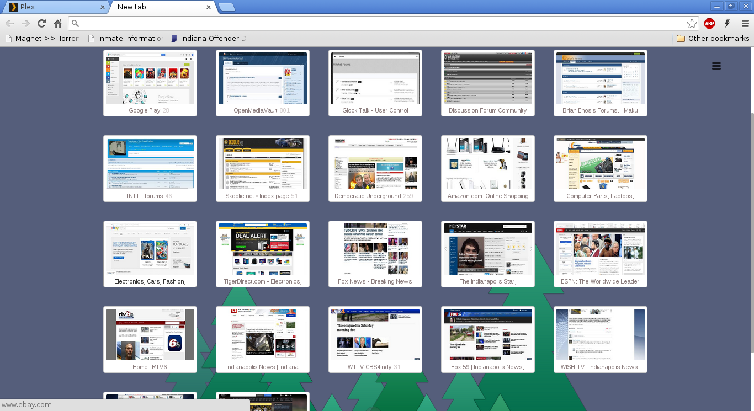Open the Electronics, Cars, Fashion eBay dial
Image resolution: width=754 pixels, height=411 pixels.
click(150, 254)
